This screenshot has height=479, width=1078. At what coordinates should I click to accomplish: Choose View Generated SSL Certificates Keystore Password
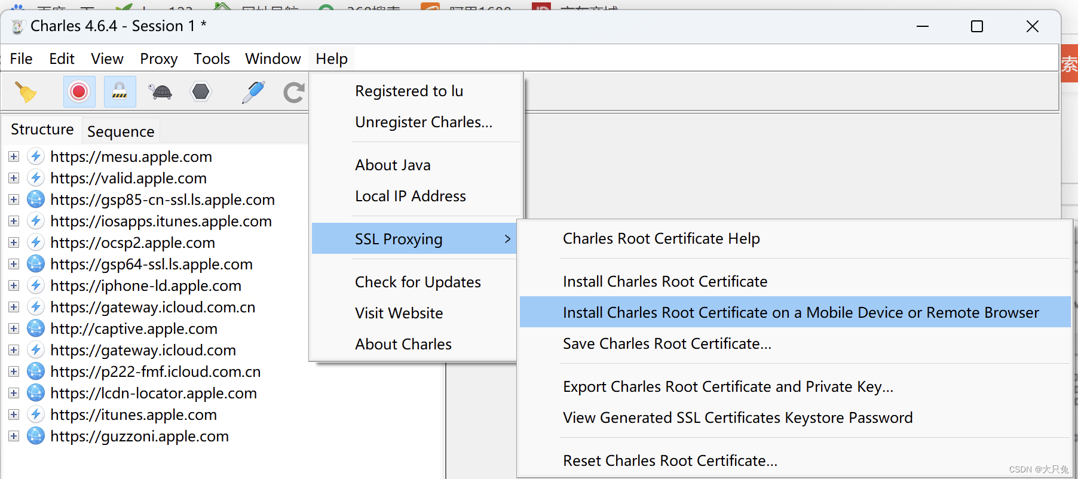(795, 417)
